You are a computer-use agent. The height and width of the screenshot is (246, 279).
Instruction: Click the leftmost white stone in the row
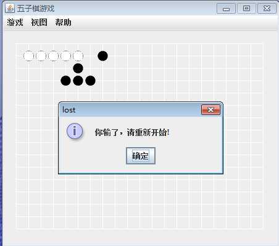tap(28, 56)
